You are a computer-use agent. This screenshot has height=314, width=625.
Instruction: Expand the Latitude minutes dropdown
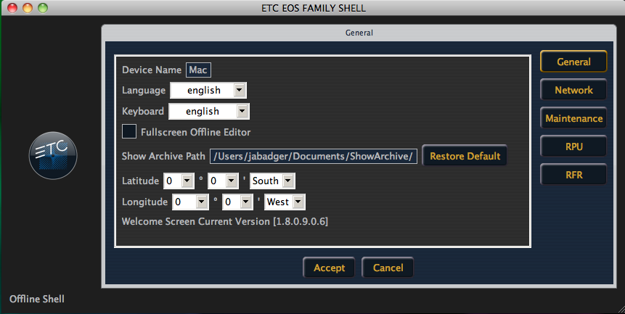click(x=224, y=181)
